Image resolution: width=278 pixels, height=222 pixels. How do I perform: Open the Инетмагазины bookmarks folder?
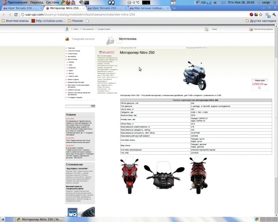pos(15,21)
